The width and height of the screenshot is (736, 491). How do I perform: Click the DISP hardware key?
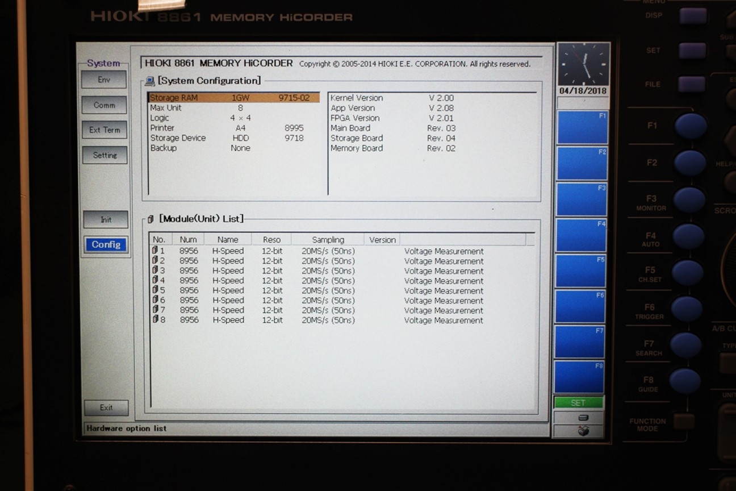pyautogui.click(x=693, y=15)
